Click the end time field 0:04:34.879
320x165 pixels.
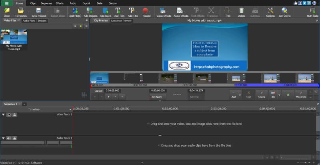(196, 90)
